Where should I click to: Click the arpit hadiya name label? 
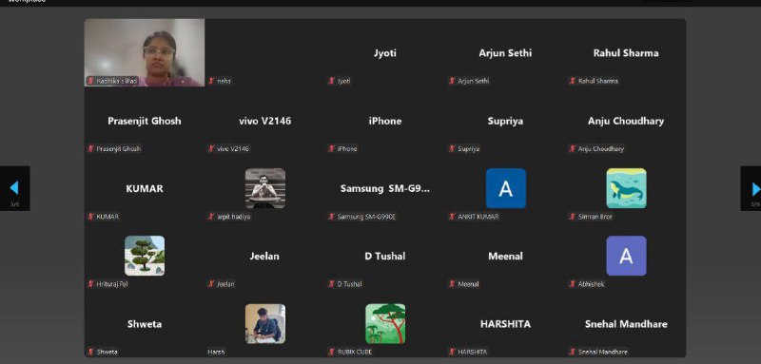(233, 217)
